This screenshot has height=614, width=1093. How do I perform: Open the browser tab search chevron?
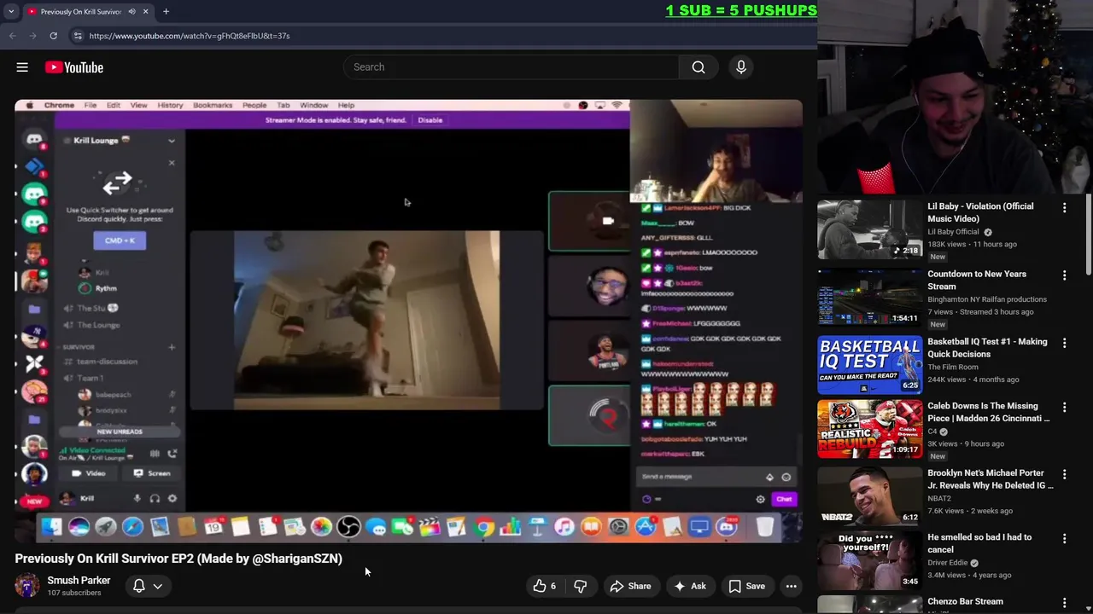(x=11, y=12)
